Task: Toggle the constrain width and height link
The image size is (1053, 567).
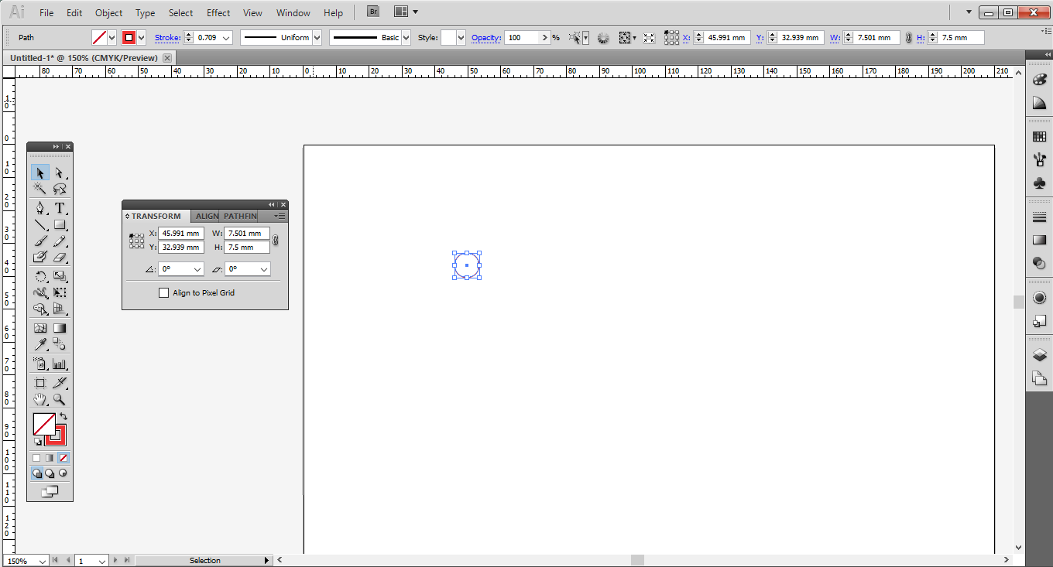Action: point(275,240)
